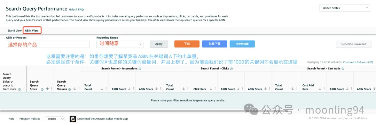Click the Amazon Seller app icon in footer
The width and height of the screenshot is (376, 125).
click(x=73, y=119)
